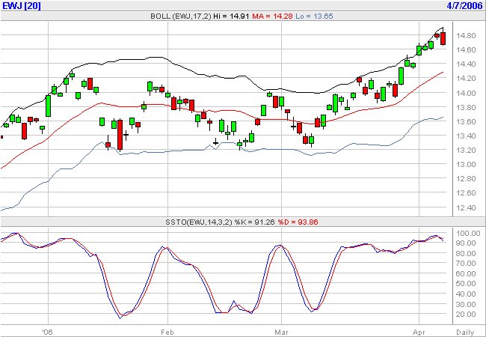This screenshot has height=337, width=486.
Task: Click the 13.20 price axis label
Action: click(466, 151)
